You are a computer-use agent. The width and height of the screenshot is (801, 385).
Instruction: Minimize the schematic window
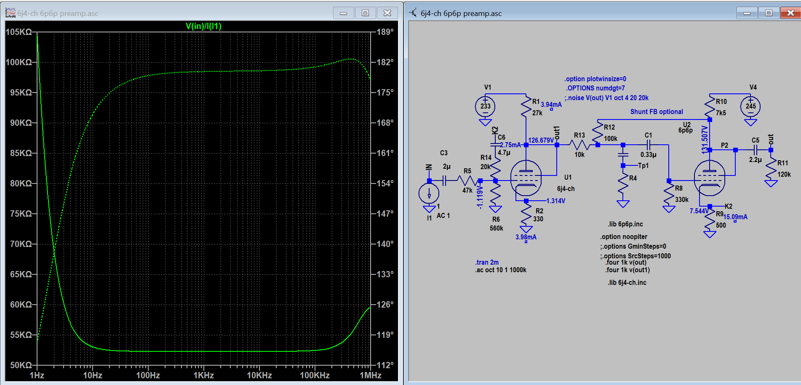747,13
